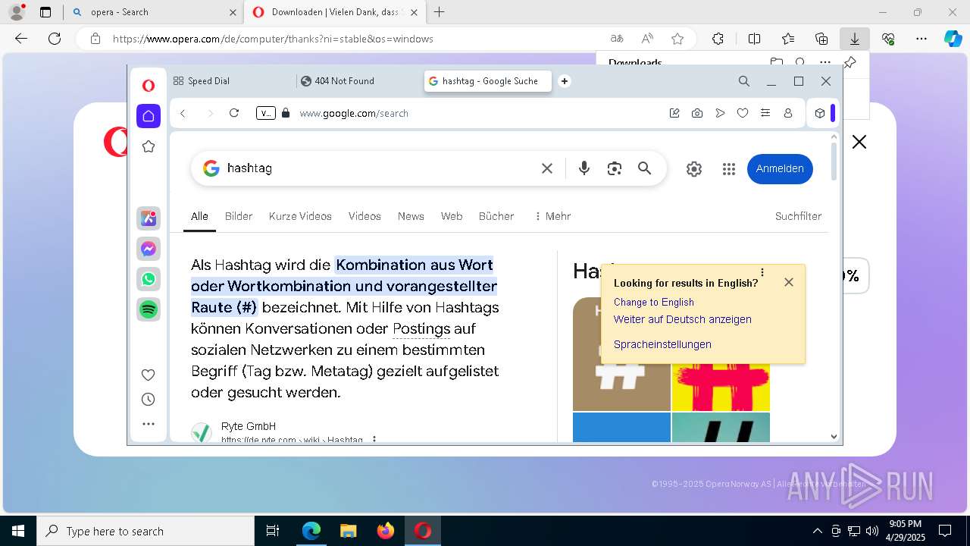The width and height of the screenshot is (970, 546).
Task: Open the Opera main menu logo
Action: [x=149, y=86]
